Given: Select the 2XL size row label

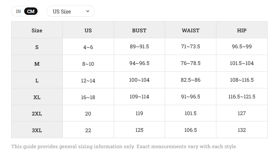Looking at the screenshot, I should (37, 114).
